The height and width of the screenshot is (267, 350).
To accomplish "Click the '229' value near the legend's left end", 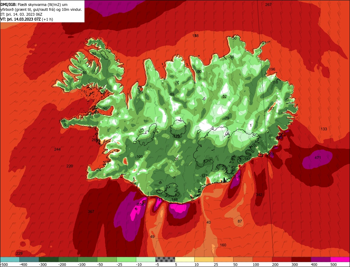I will pyautogui.click(x=19, y=253).
